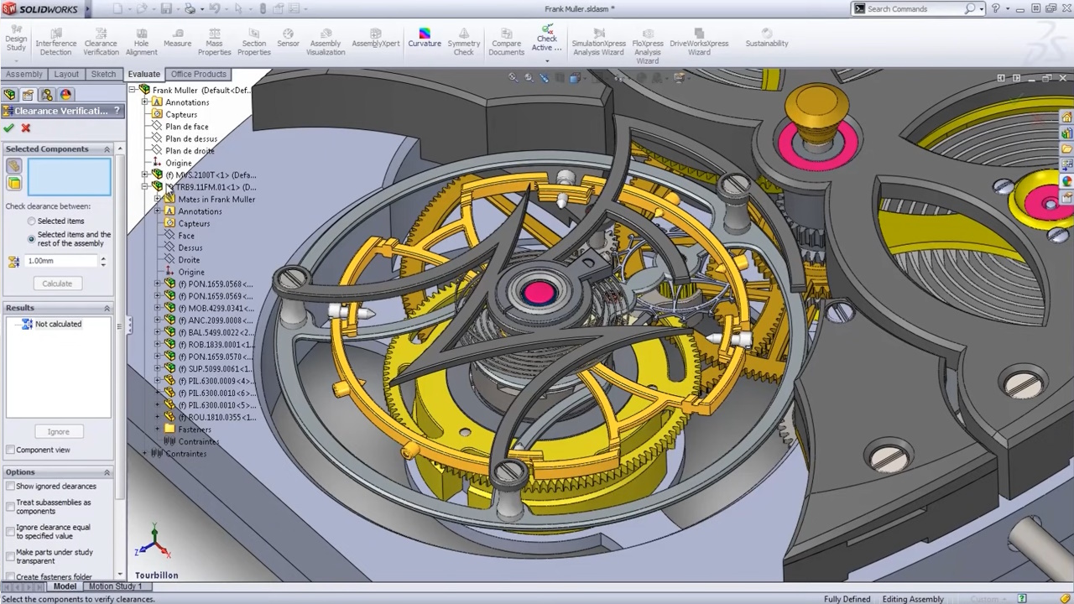Screen dimensions: 1074x604
Task: Check 'Show ignored clearances' option
Action: pyautogui.click(x=11, y=487)
